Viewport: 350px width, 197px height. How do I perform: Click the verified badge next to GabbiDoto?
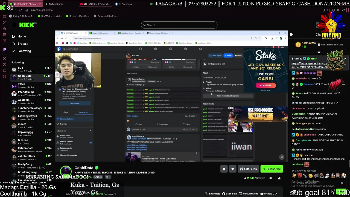97,168
